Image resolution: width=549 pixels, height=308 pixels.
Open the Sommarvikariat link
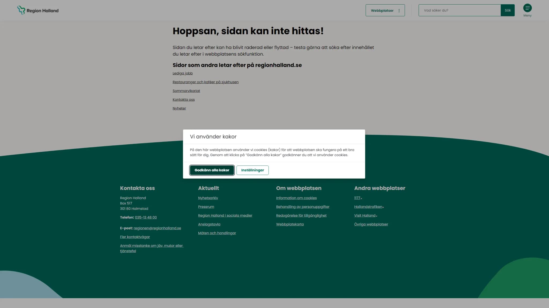(x=186, y=91)
